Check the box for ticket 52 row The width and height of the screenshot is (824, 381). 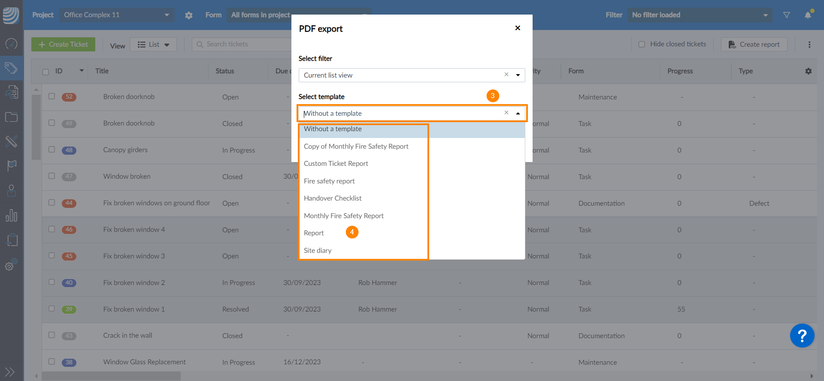point(52,96)
